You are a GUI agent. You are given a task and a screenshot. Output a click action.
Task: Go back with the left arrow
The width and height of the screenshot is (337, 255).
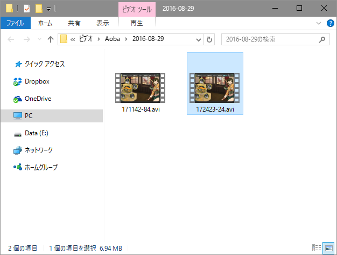pos(11,39)
